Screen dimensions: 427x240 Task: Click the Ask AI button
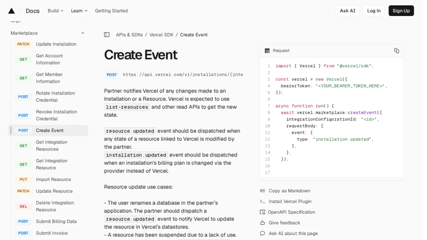click(x=348, y=11)
